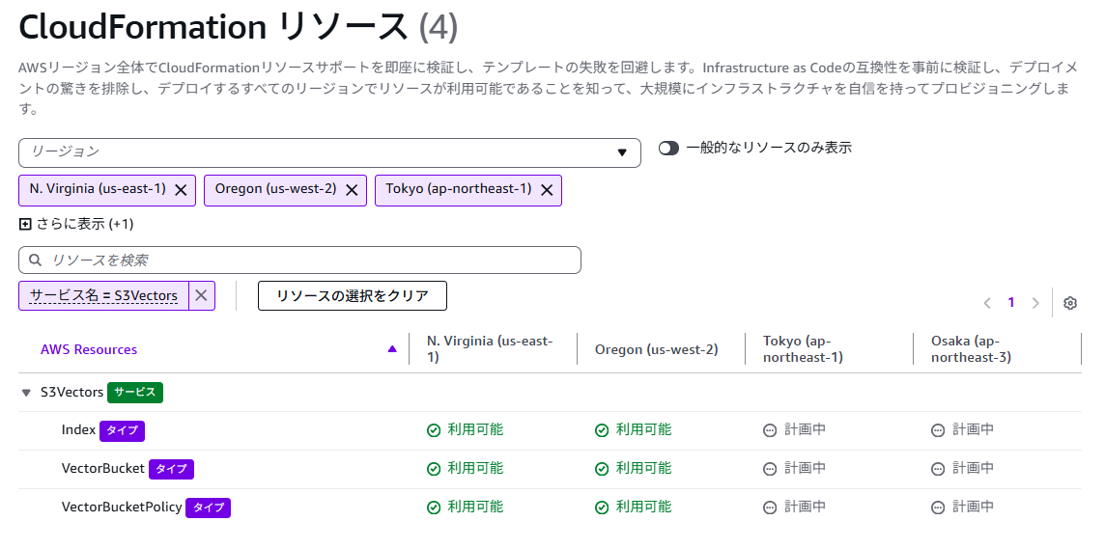Image resolution: width=1105 pixels, height=549 pixels.
Task: Click the VectorBucketPolicy resource name
Action: (122, 507)
